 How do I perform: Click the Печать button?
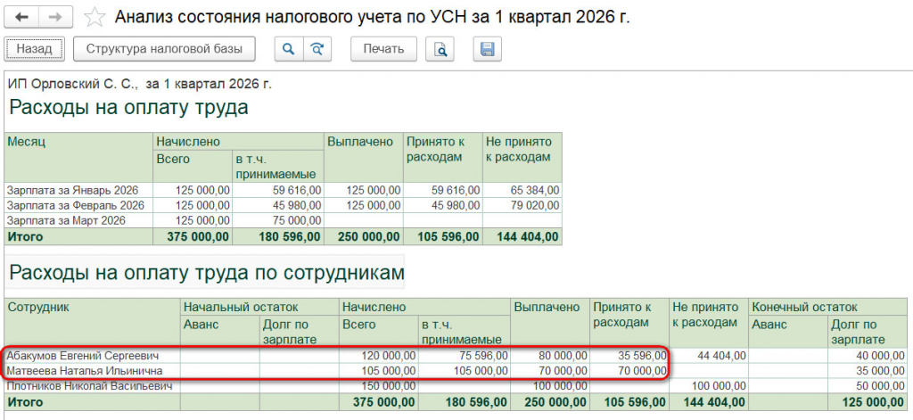click(x=383, y=49)
